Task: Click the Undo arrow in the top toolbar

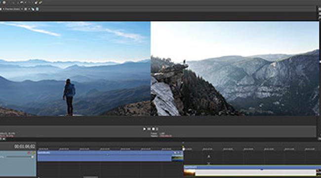Action: pos(22,2)
